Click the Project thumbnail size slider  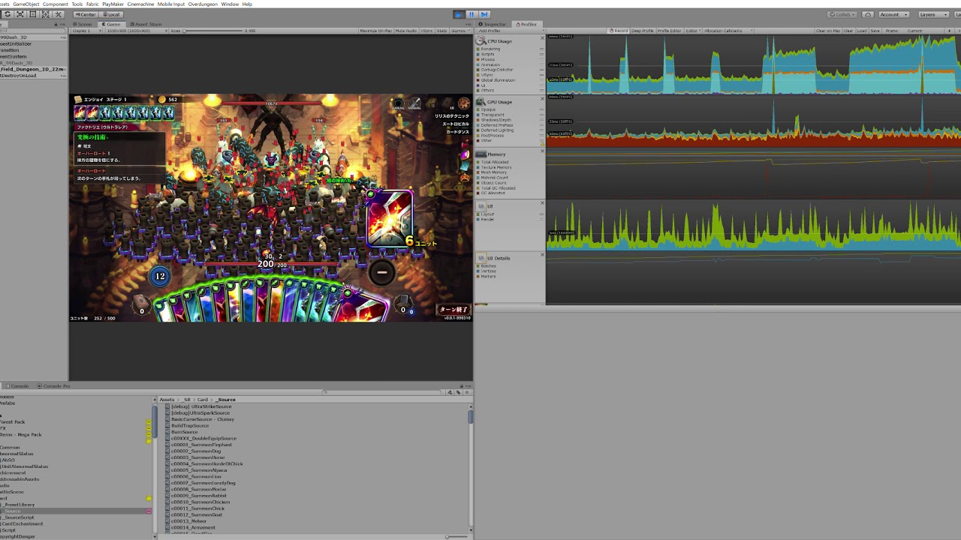point(456,536)
